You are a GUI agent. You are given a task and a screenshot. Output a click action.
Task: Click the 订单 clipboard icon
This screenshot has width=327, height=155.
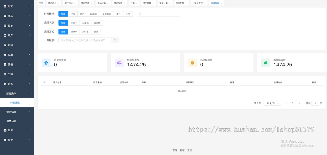point(5,26)
